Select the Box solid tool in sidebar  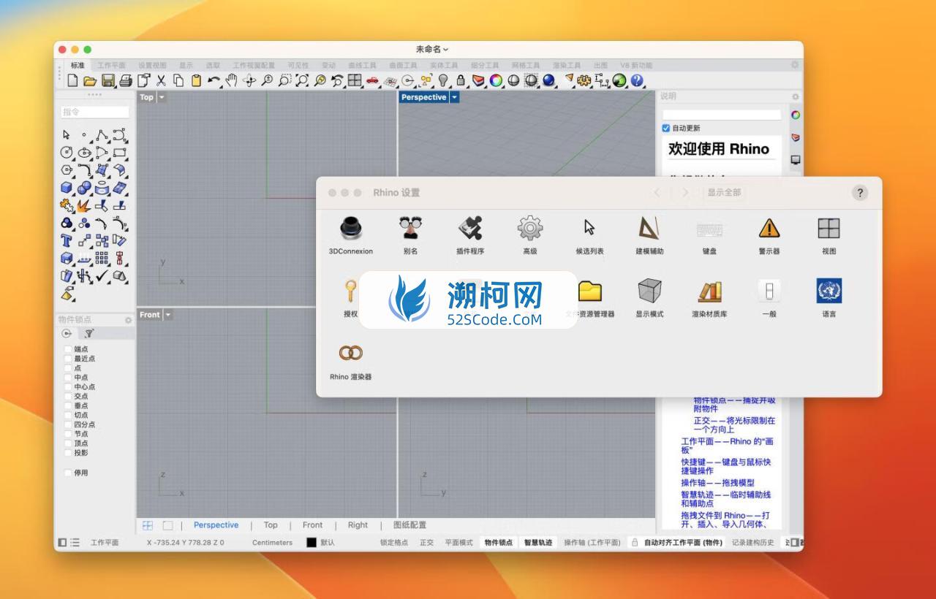point(67,188)
